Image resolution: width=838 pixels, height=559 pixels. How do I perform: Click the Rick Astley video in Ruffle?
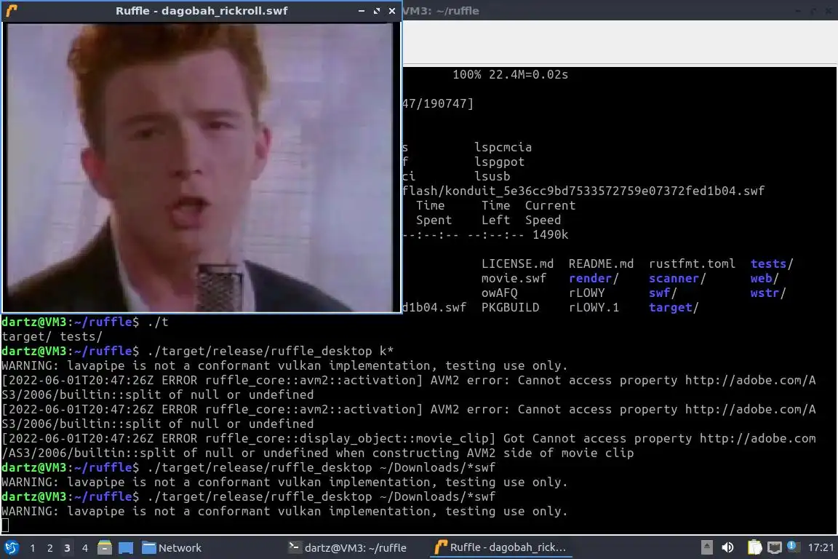200,167
